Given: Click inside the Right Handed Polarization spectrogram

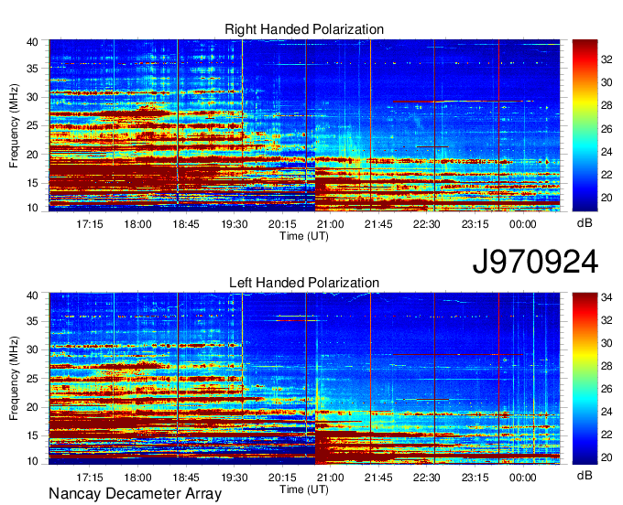Looking at the screenshot, I should 304,125.
